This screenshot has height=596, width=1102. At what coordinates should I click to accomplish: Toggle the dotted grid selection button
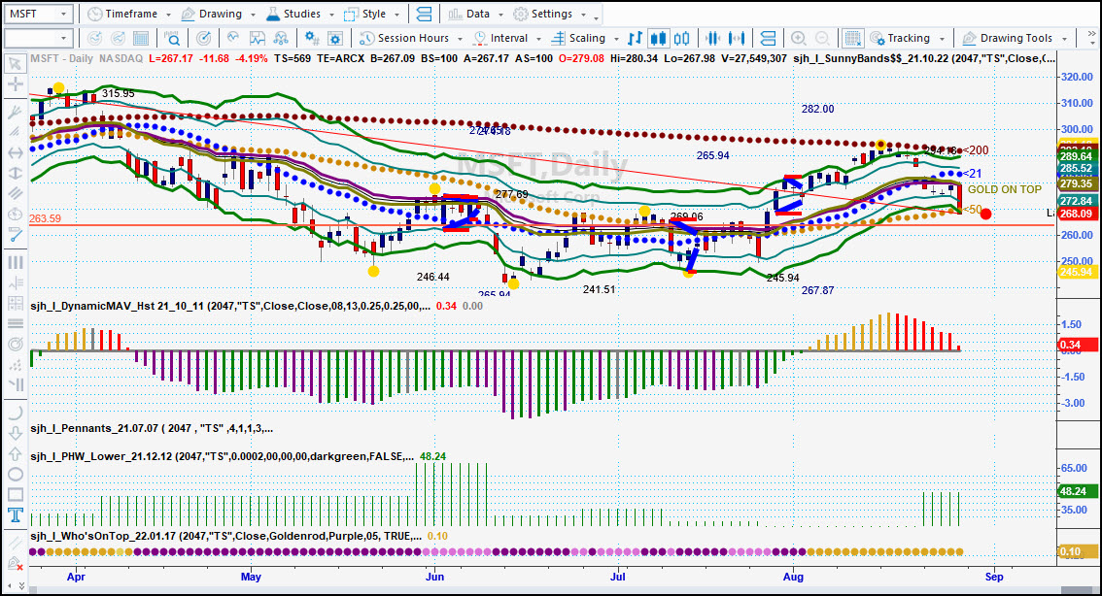852,38
